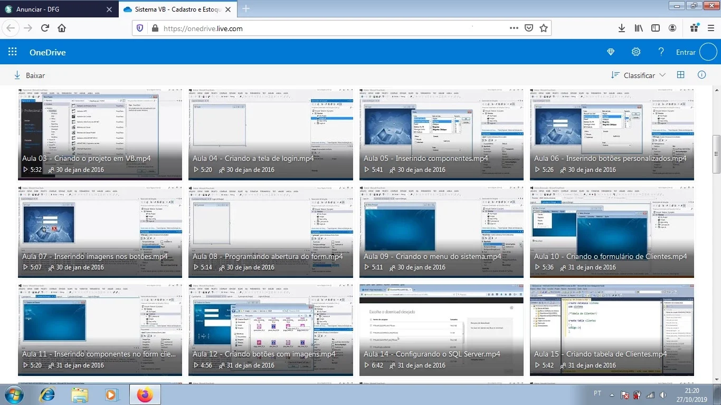The height and width of the screenshot is (405, 721).
Task: Expand the Classificar sort dropdown
Action: coord(638,75)
